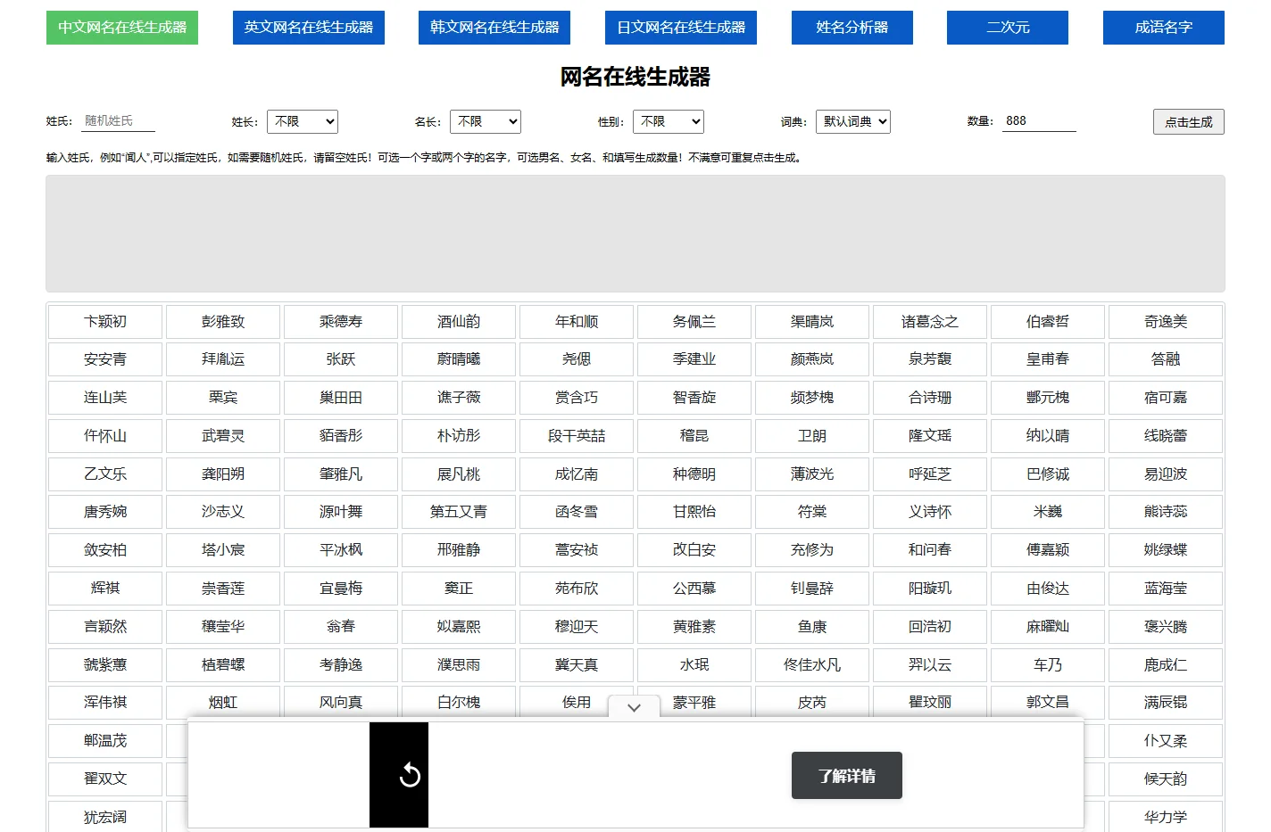Select the name 白尔槐
Image resolution: width=1271 pixels, height=832 pixels.
(459, 703)
